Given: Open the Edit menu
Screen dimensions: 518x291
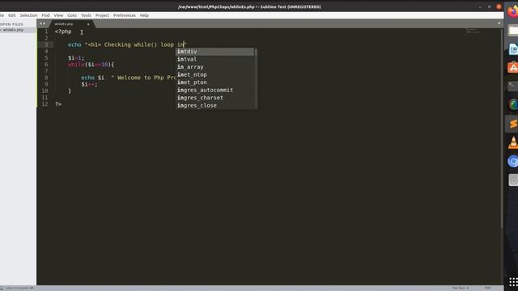Looking at the screenshot, I should (x=12, y=15).
